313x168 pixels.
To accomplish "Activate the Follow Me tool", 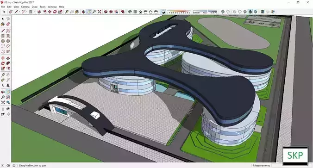I will tap(8, 63).
